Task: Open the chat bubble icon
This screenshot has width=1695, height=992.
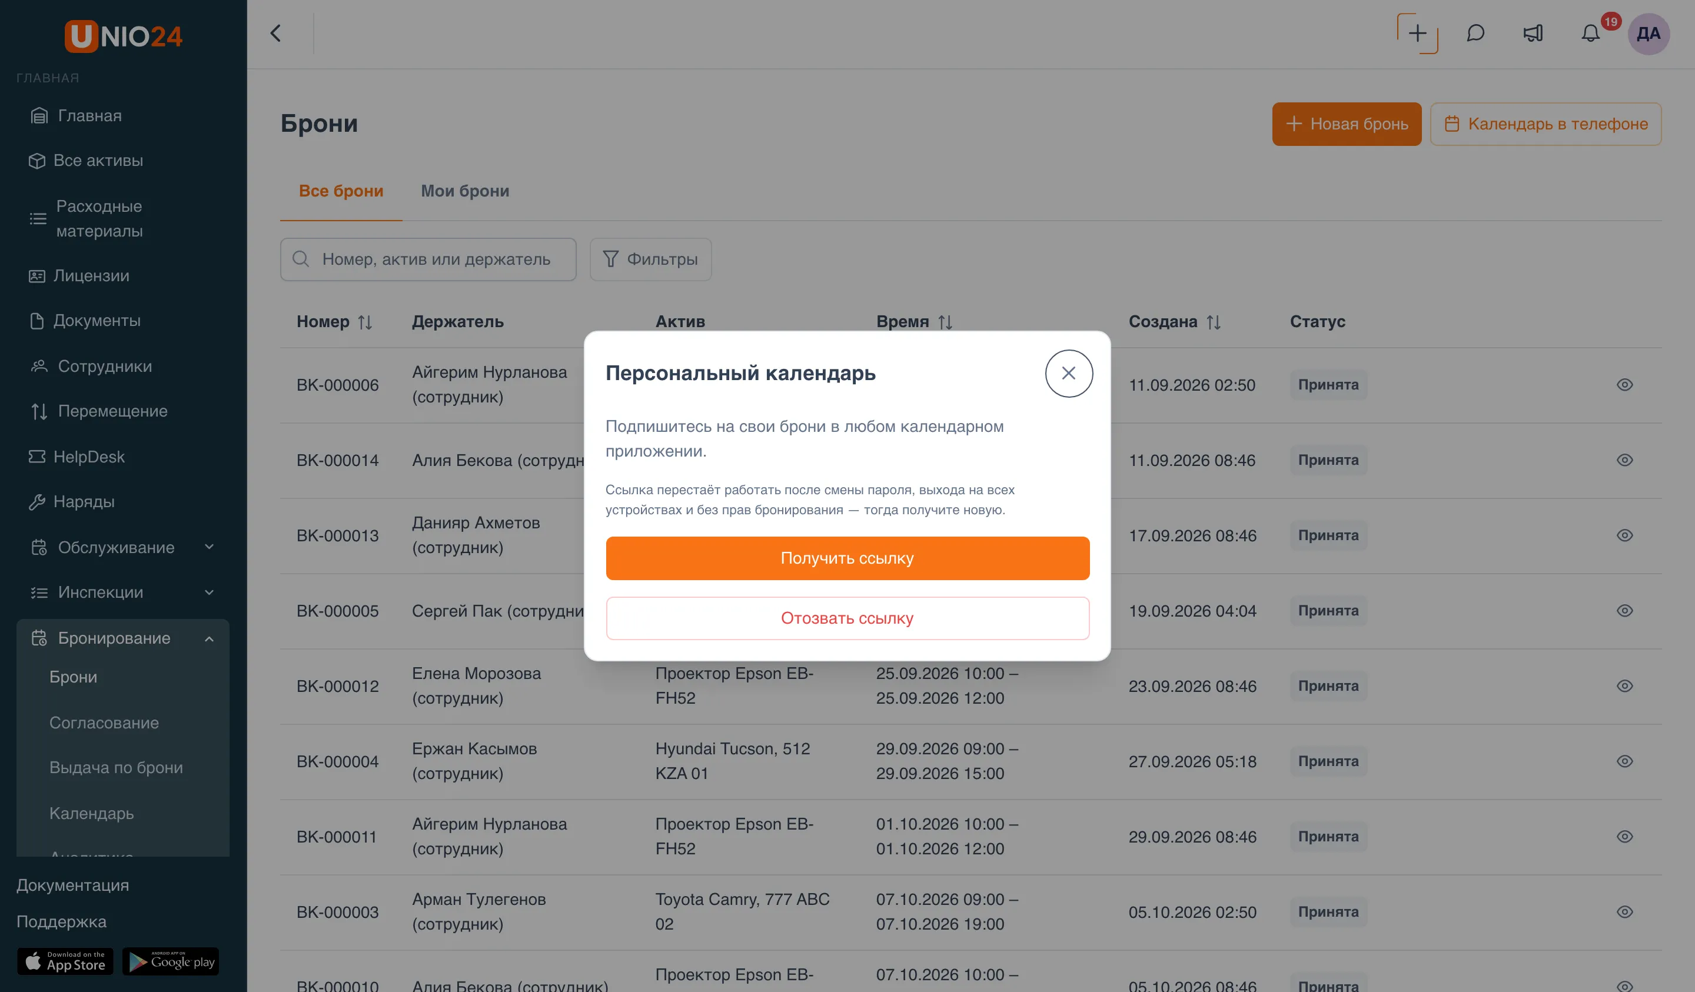Action: [1475, 34]
